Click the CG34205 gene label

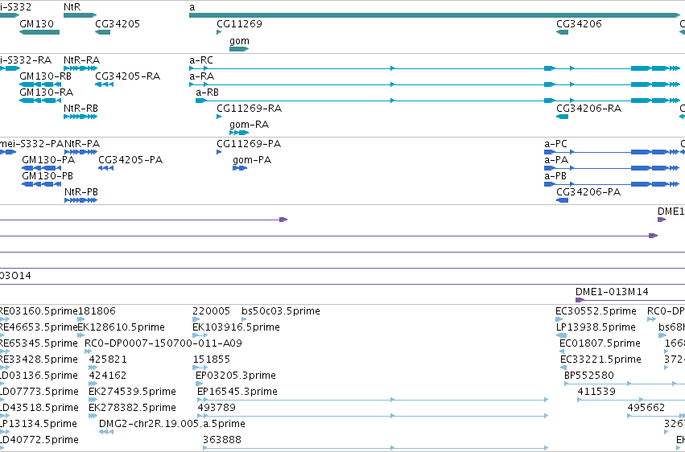pos(118,24)
